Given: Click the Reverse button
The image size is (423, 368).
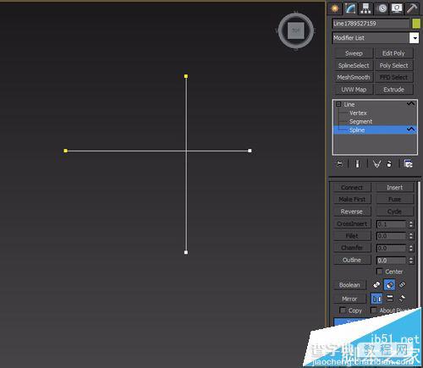Looking at the screenshot, I should tap(352, 211).
